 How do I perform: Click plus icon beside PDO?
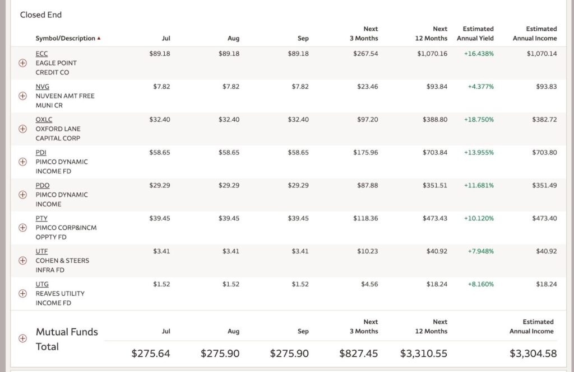tap(23, 195)
